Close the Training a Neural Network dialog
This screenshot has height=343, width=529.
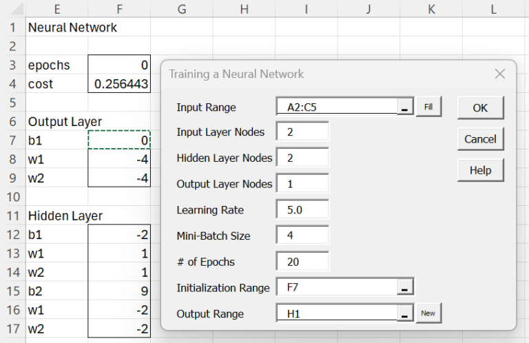(x=499, y=74)
